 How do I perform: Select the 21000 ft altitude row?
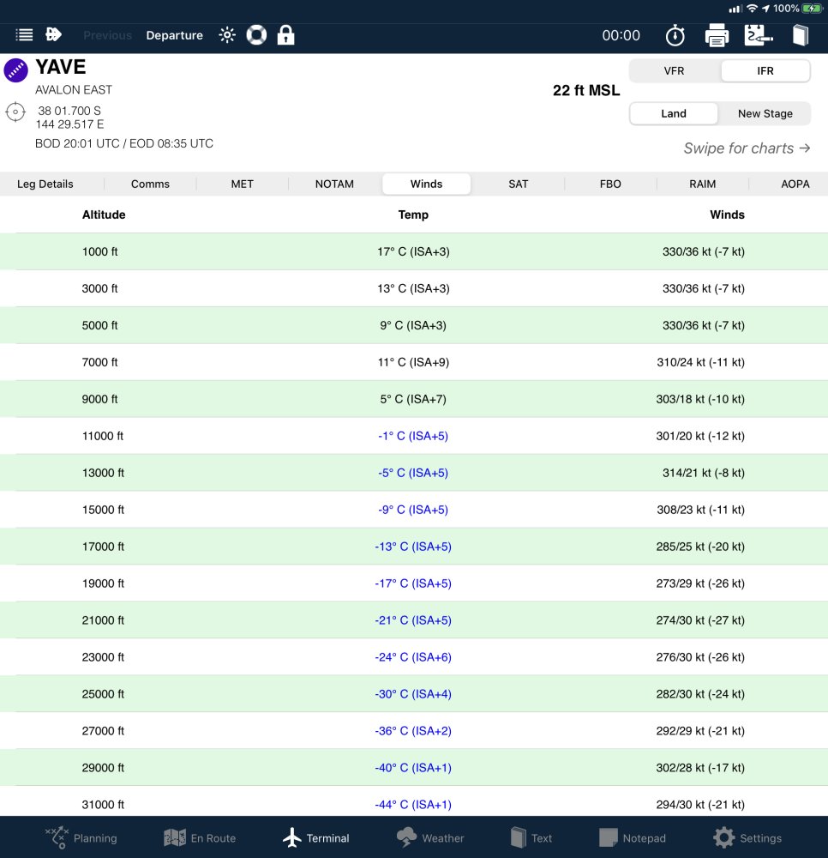(414, 620)
